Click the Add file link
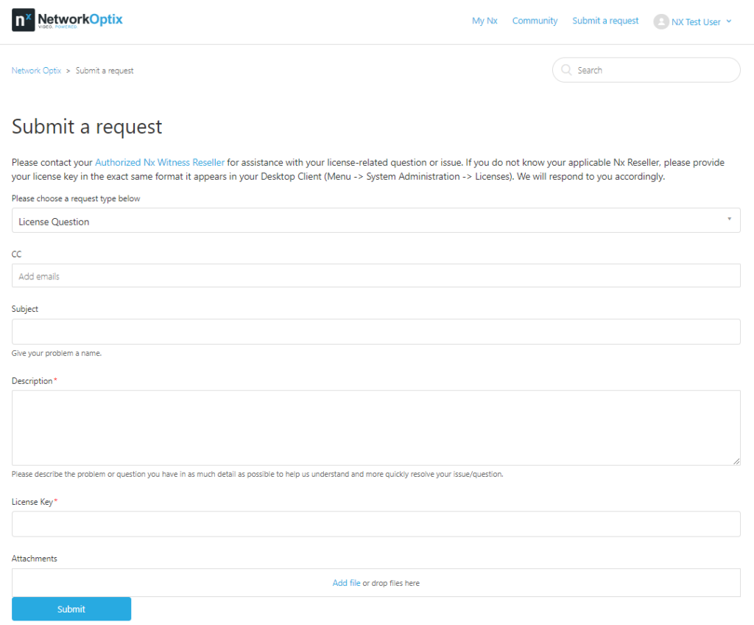The width and height of the screenshot is (754, 625). [346, 583]
